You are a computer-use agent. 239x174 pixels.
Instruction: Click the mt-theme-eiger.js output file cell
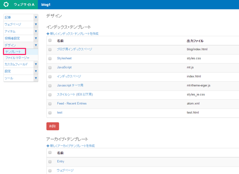tap(198, 86)
